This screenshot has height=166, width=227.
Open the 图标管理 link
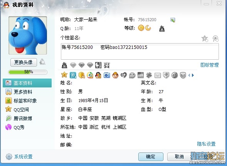coord(210,65)
